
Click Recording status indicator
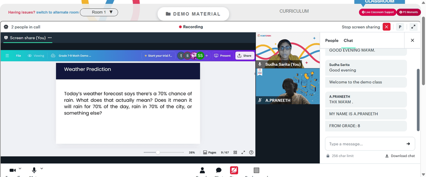[191, 27]
